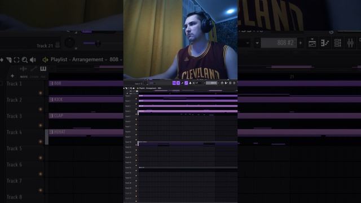This screenshot has height=203, width=361.
Task: Select the enlarged 808 clip on Track 1
Action: (x=86, y=83)
